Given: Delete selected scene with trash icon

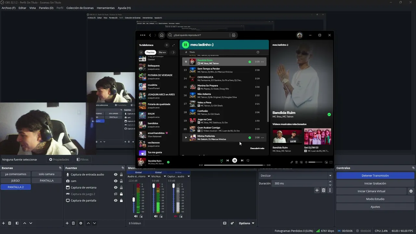Looking at the screenshot, I should (x=10, y=223).
